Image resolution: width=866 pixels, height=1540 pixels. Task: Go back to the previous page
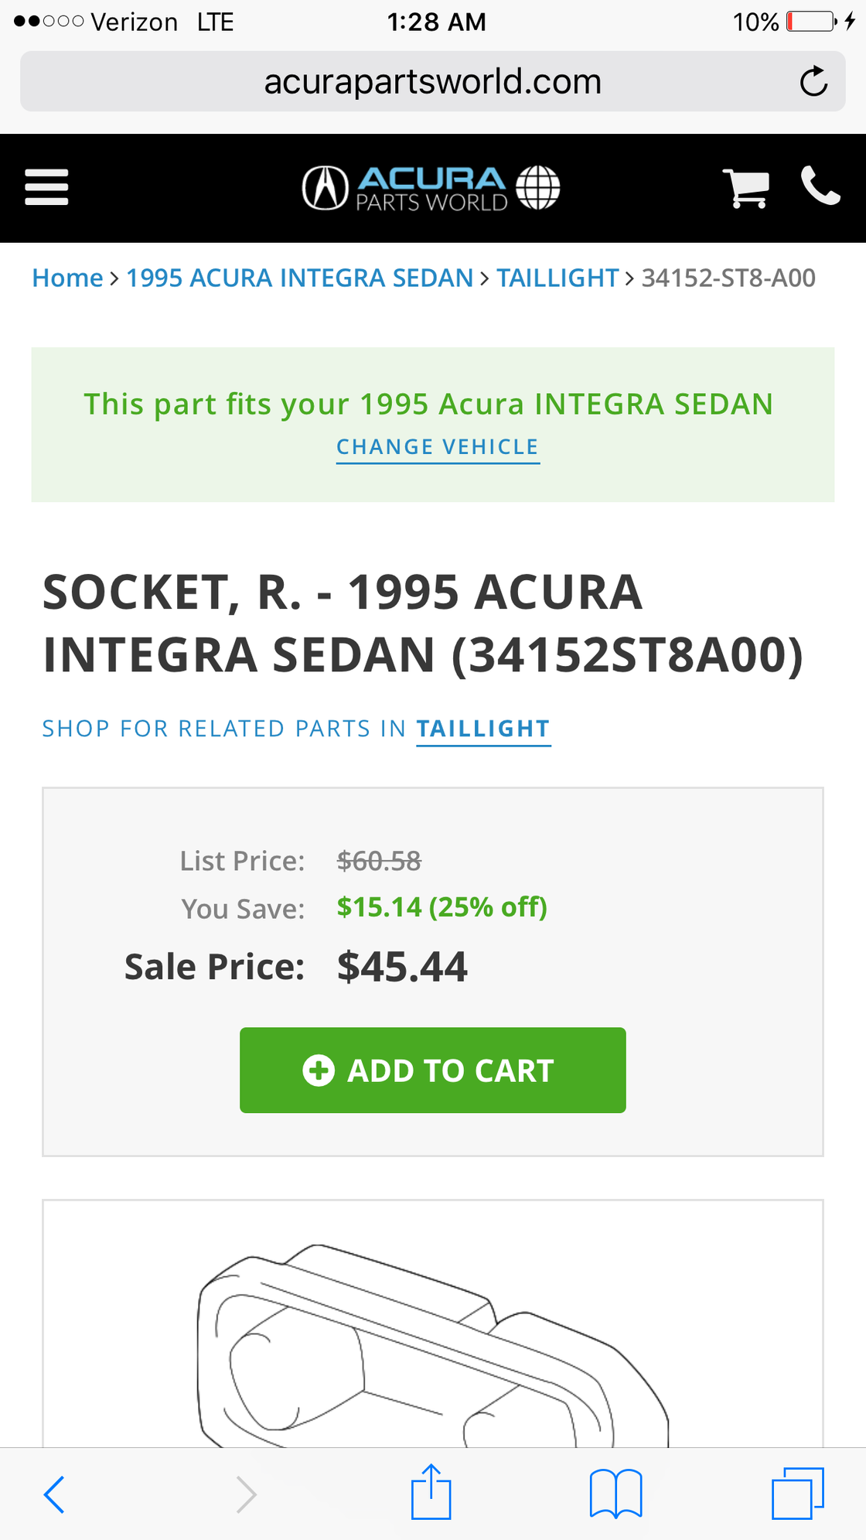point(54,1494)
